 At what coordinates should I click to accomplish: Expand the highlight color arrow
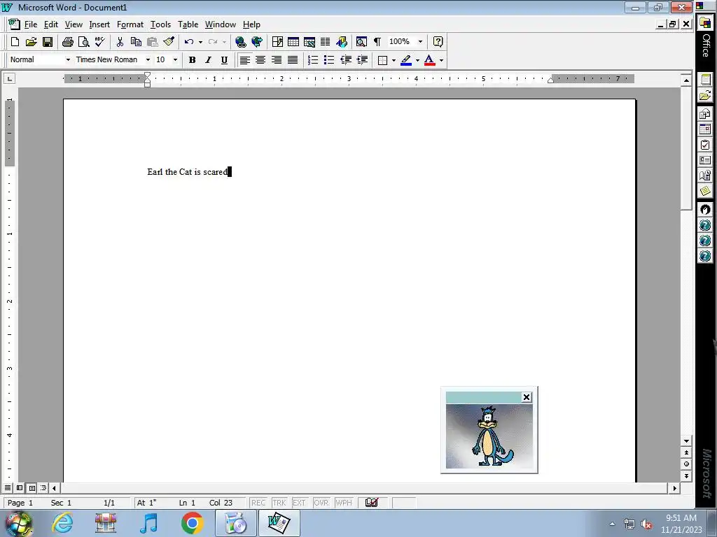417,60
